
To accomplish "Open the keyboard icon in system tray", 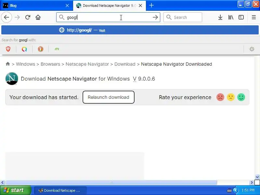I will point(229,190).
